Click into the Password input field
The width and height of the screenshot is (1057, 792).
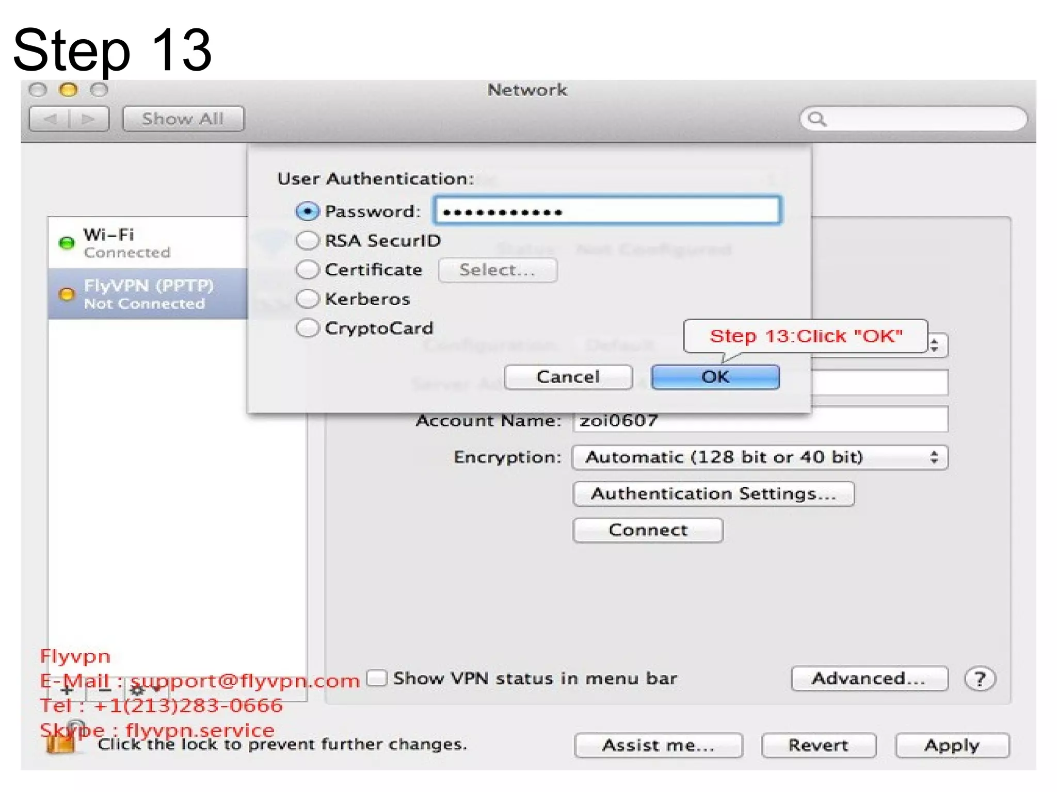point(608,211)
